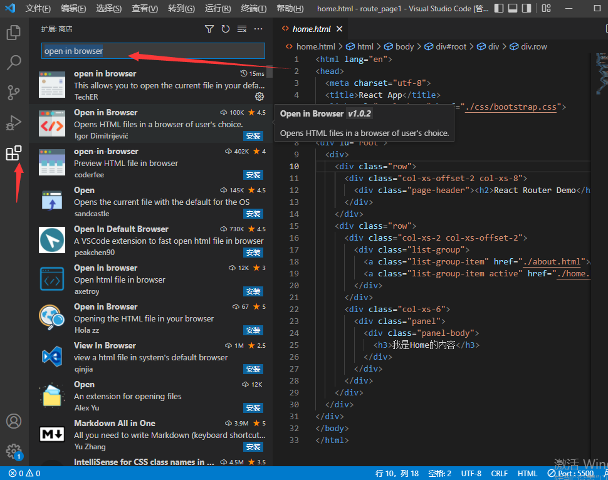This screenshot has height=480, width=608.
Task: Open the 编辑(E) menu
Action: pyautogui.click(x=74, y=8)
